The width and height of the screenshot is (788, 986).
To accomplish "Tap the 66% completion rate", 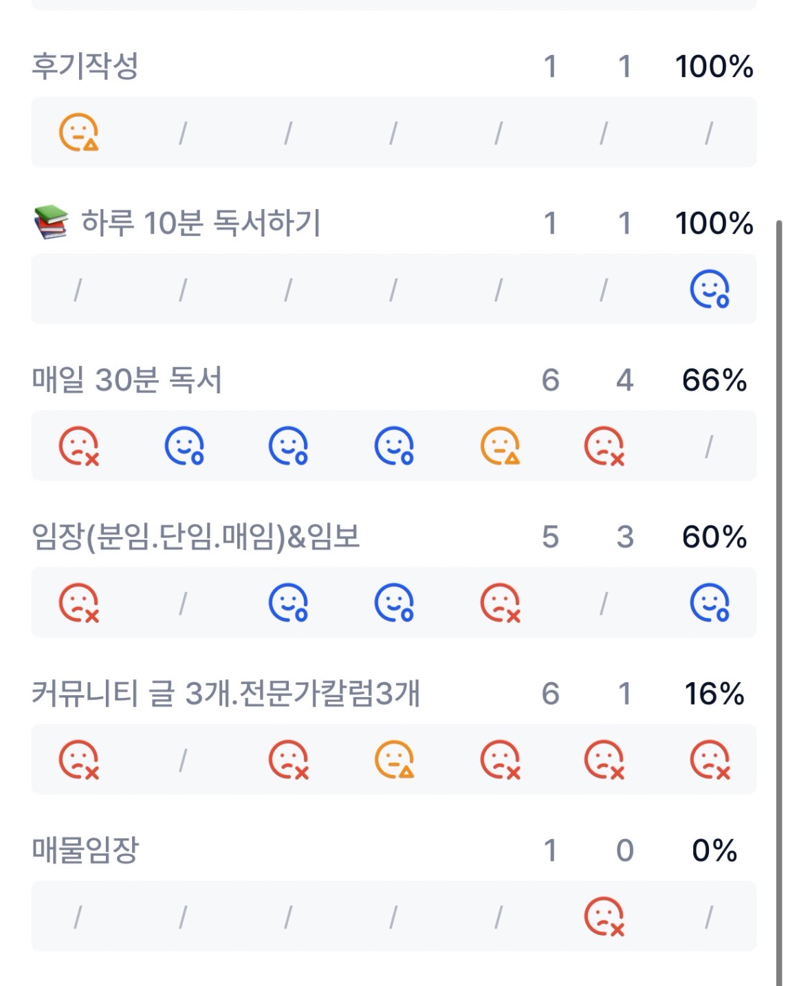I will pos(714,380).
